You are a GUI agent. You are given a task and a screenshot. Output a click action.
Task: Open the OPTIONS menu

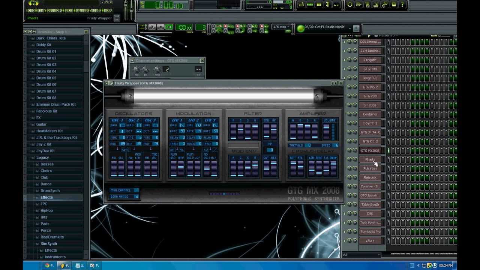click(82, 10)
